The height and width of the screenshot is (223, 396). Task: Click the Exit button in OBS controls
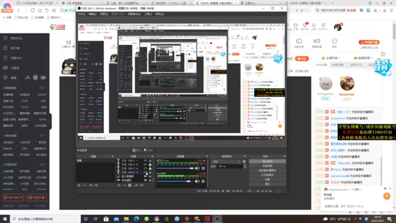(x=267, y=184)
